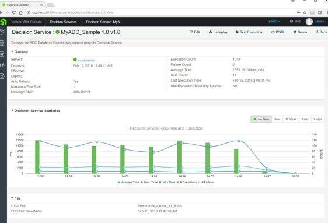The height and width of the screenshot is (223, 328).
Task: Click the 13:59 executions bar in chart
Action: pyautogui.click(x=37, y=157)
